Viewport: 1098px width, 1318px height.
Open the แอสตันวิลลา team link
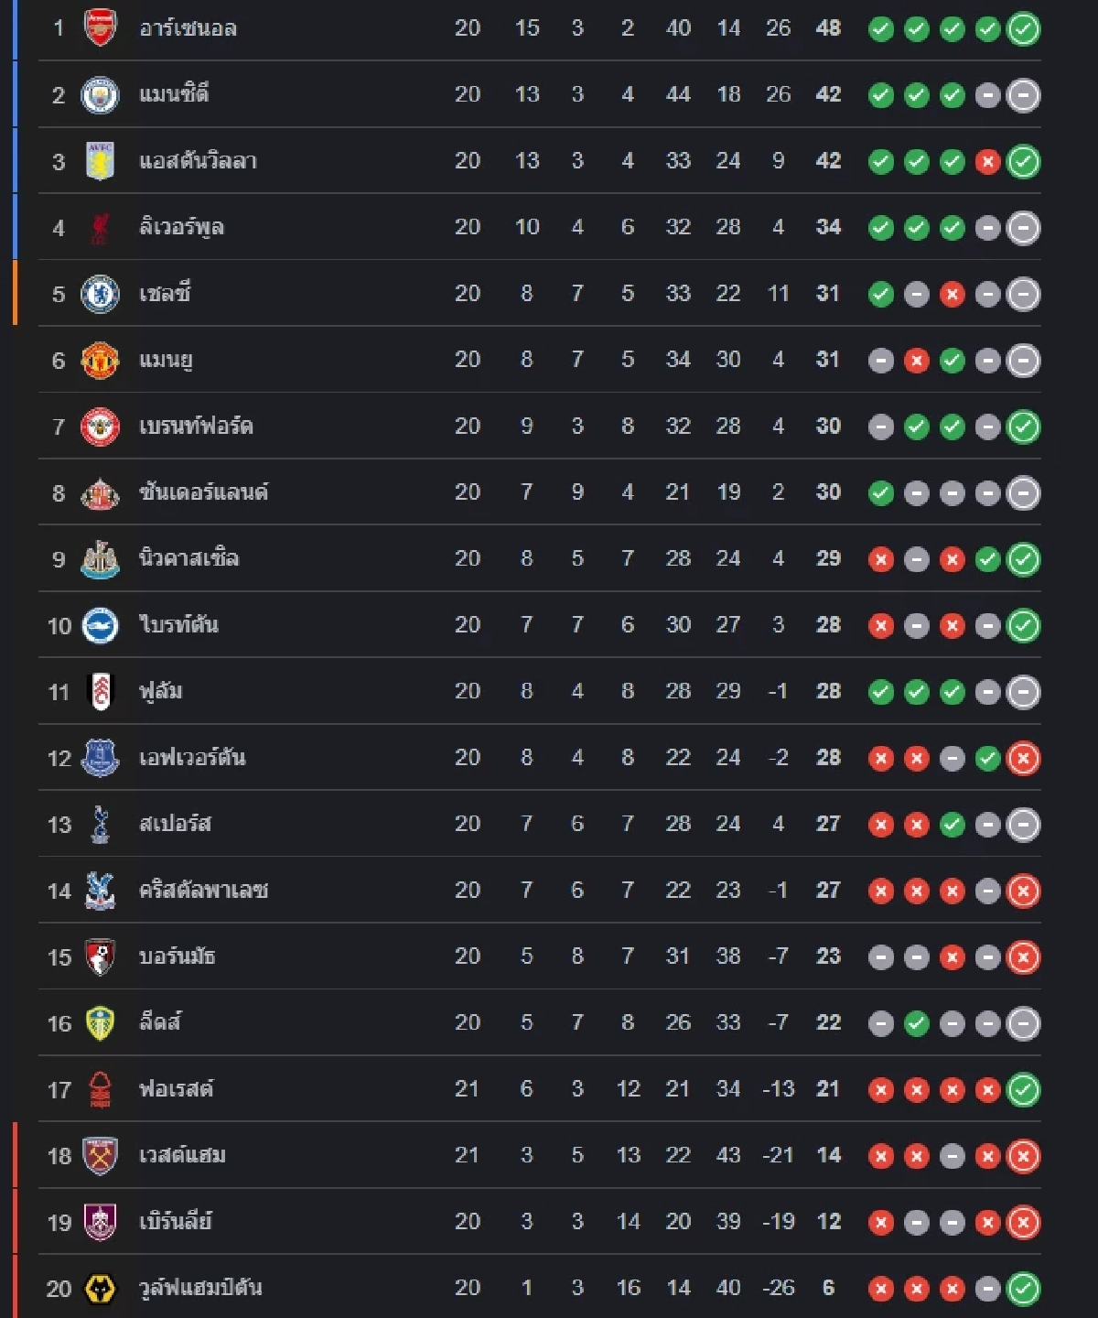[198, 161]
